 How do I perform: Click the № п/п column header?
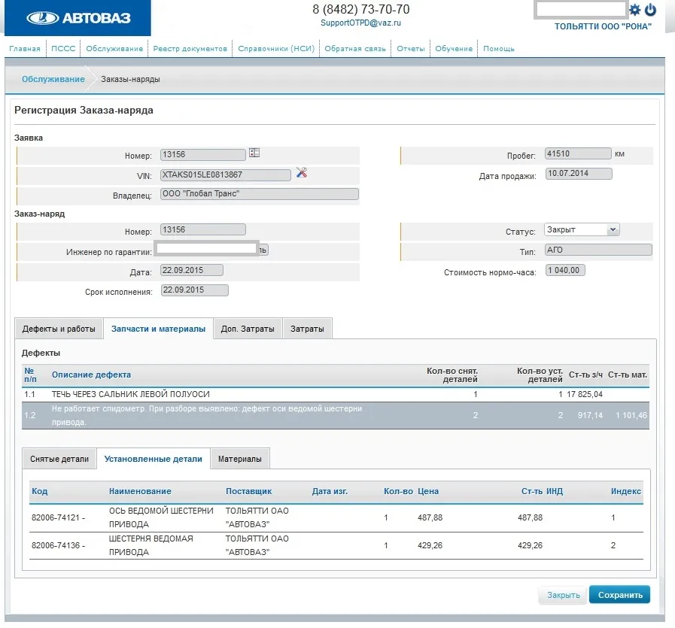pyautogui.click(x=30, y=375)
